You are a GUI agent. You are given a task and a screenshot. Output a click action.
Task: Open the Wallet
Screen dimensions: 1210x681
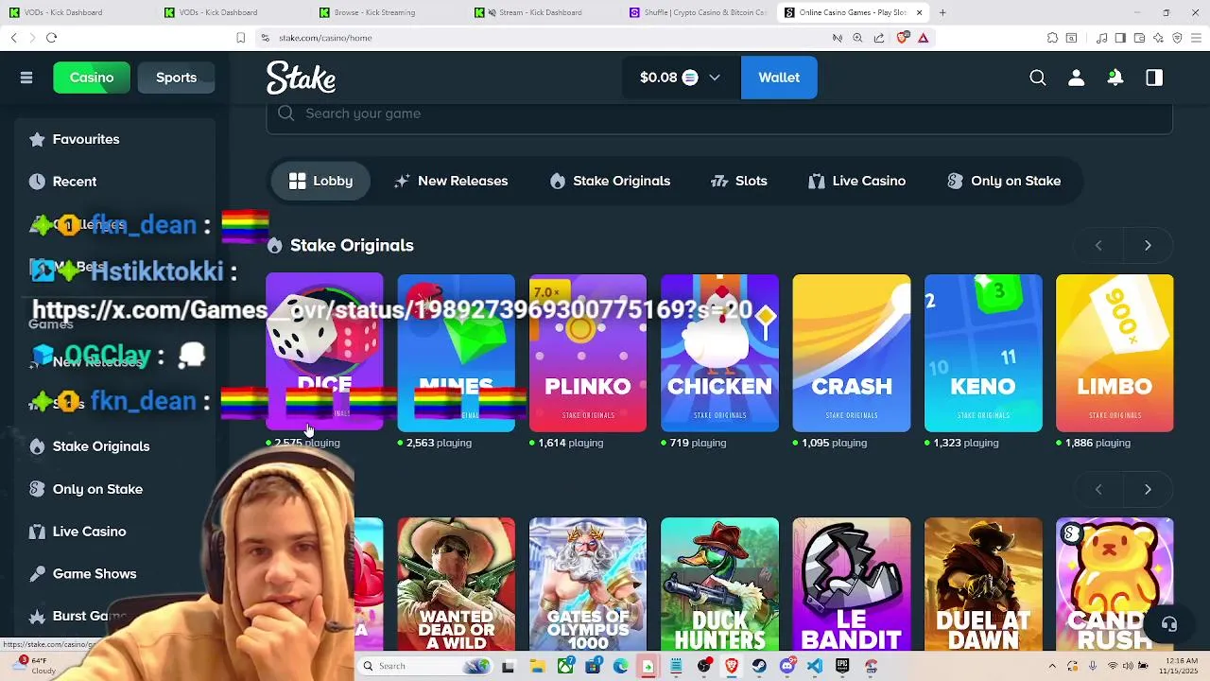point(779,78)
